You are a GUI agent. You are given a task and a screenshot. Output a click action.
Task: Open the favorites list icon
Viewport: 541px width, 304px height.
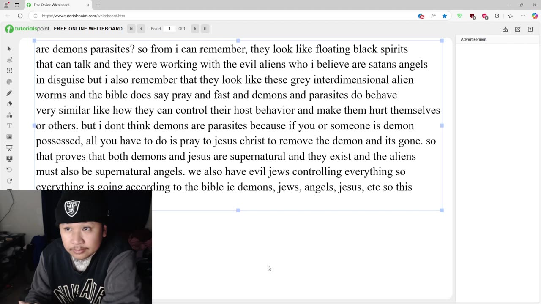click(x=511, y=16)
